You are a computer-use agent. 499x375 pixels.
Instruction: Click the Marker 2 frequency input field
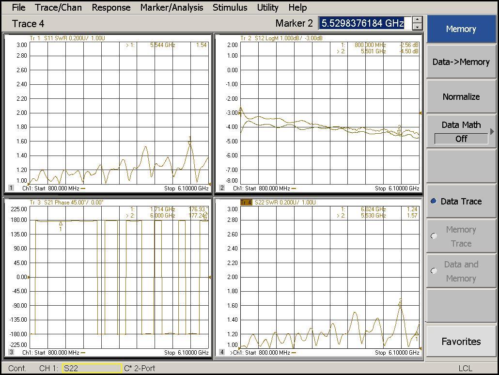[x=364, y=23]
